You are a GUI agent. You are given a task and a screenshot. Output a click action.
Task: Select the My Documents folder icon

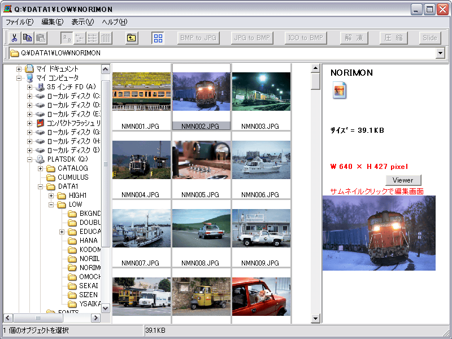[x=29, y=69]
